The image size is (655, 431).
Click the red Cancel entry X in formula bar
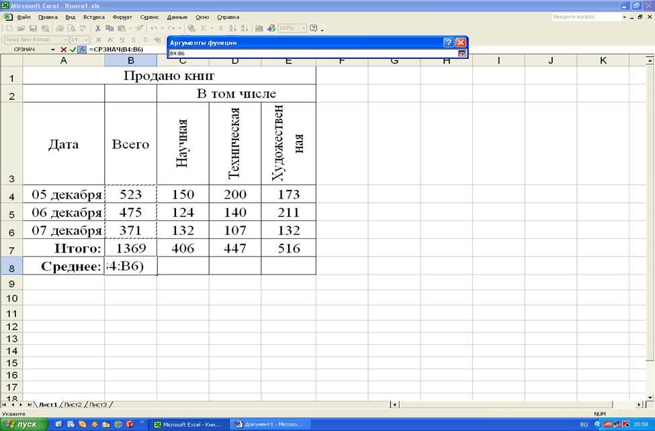64,50
